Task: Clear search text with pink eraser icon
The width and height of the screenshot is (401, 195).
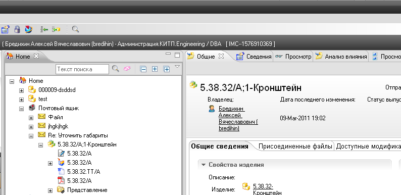Action: 127,69
